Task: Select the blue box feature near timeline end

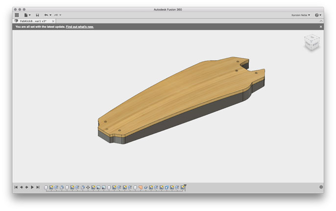Action: tap(167, 188)
